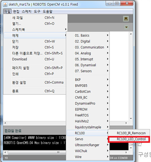Maximize the OpenCM window

(117, 4)
